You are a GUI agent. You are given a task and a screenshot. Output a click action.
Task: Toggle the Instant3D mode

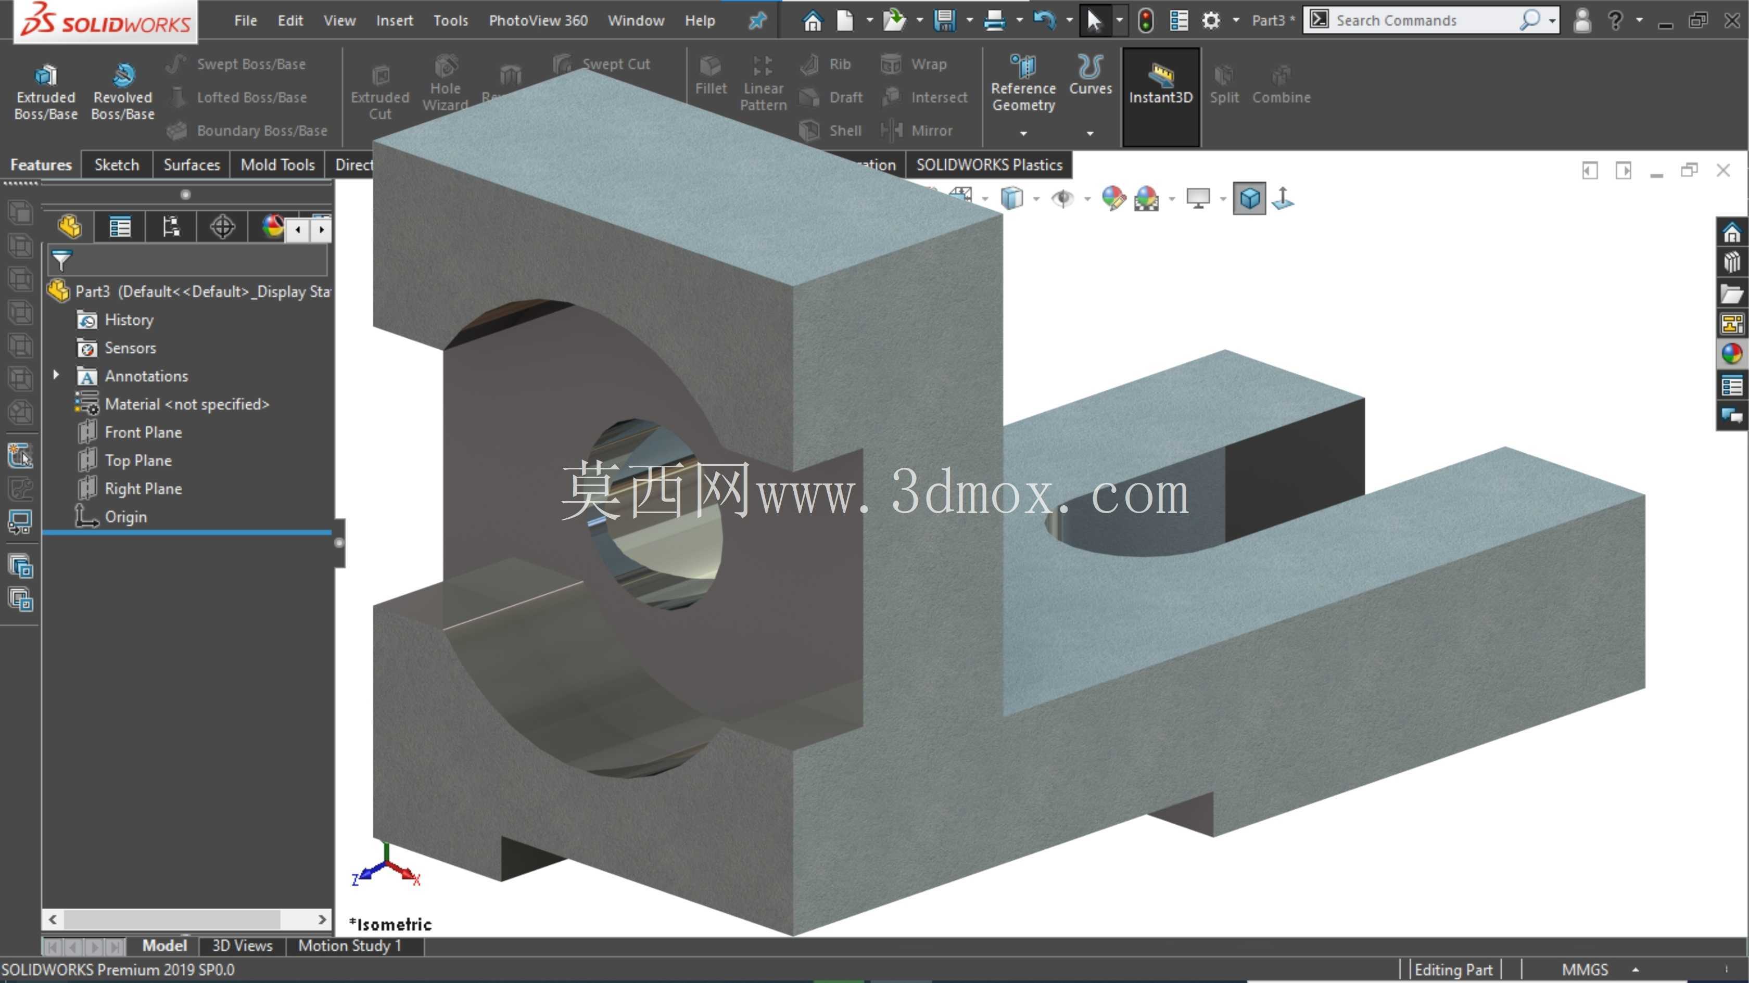[x=1160, y=96]
